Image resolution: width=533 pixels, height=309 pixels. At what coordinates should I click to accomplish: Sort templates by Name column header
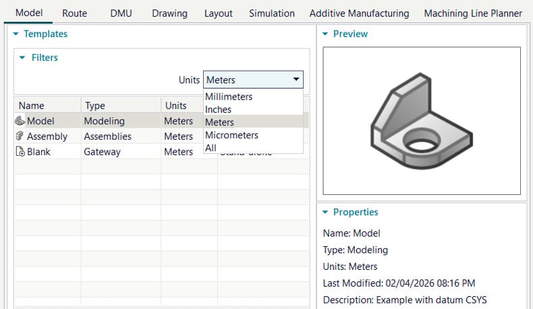pyautogui.click(x=48, y=105)
